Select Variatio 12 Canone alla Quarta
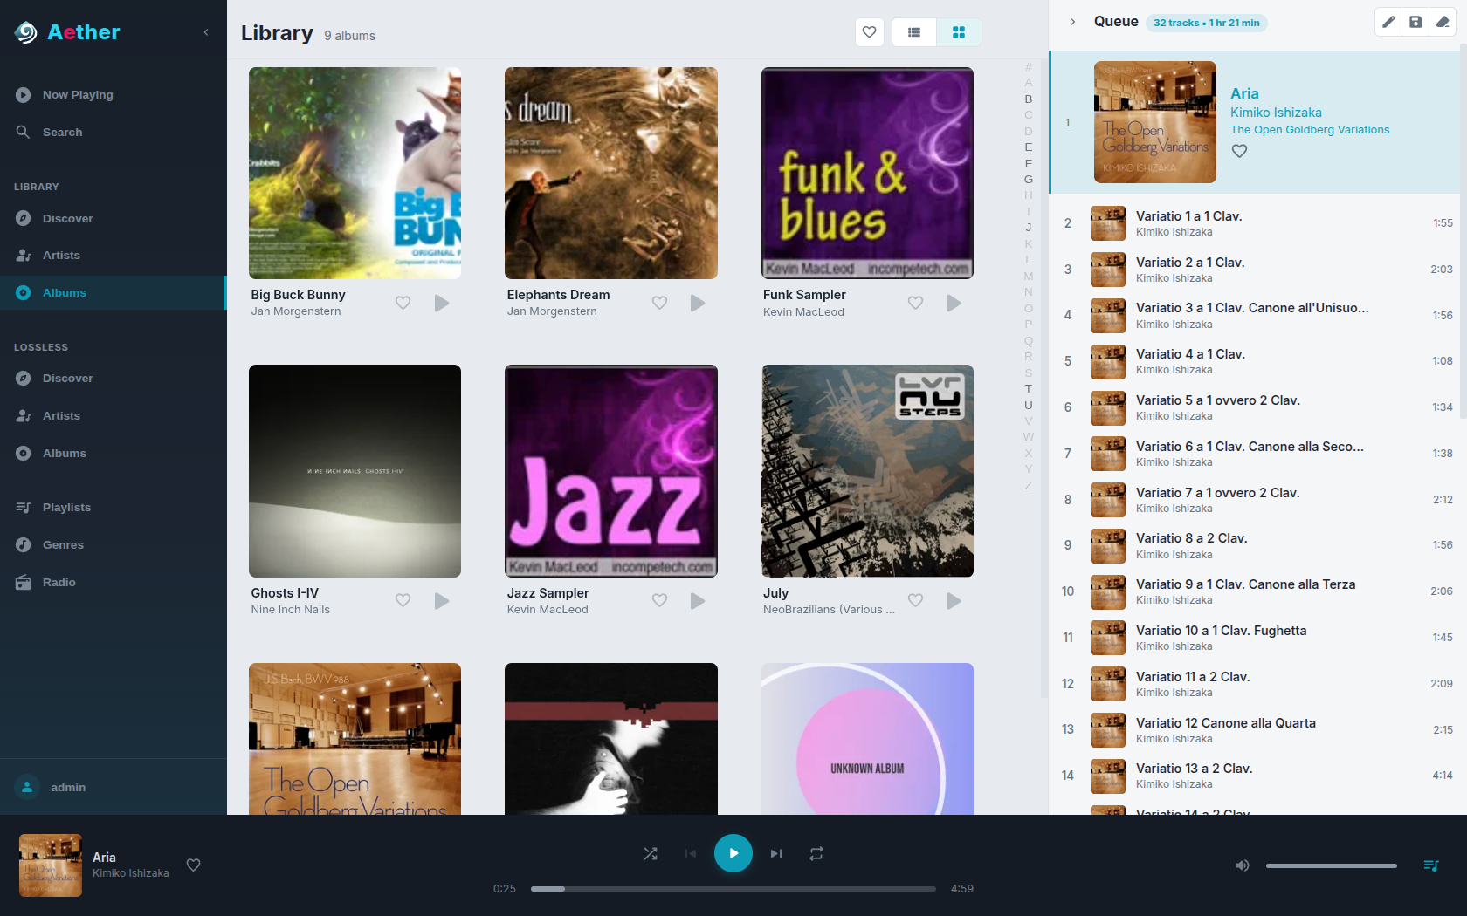Viewport: 1467px width, 916px height. click(x=1254, y=730)
